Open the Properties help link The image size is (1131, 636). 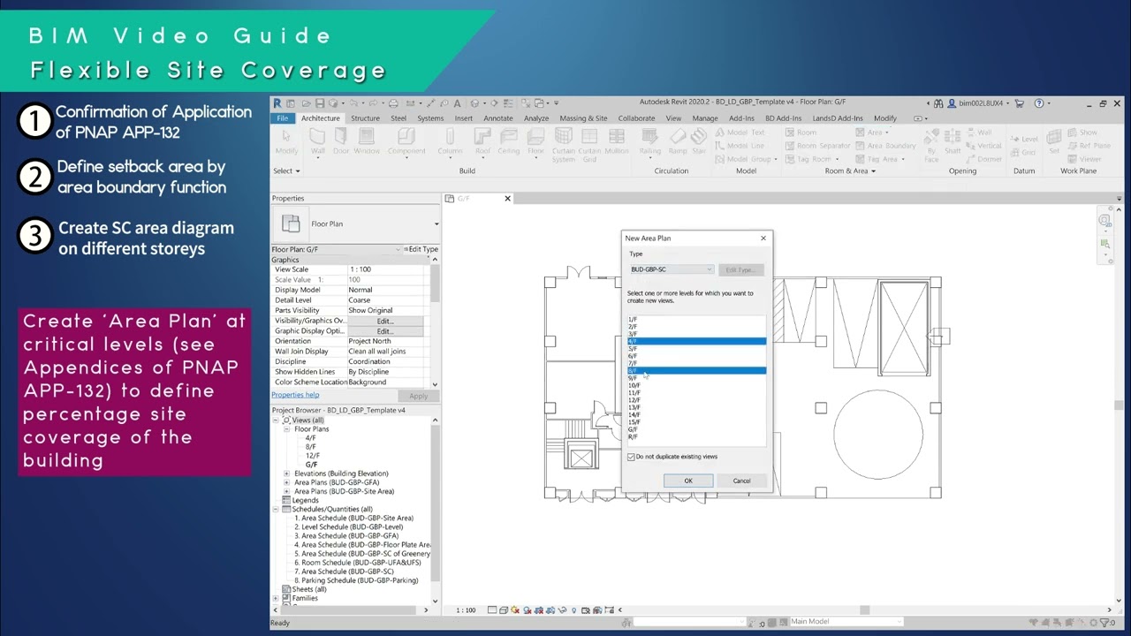point(295,395)
